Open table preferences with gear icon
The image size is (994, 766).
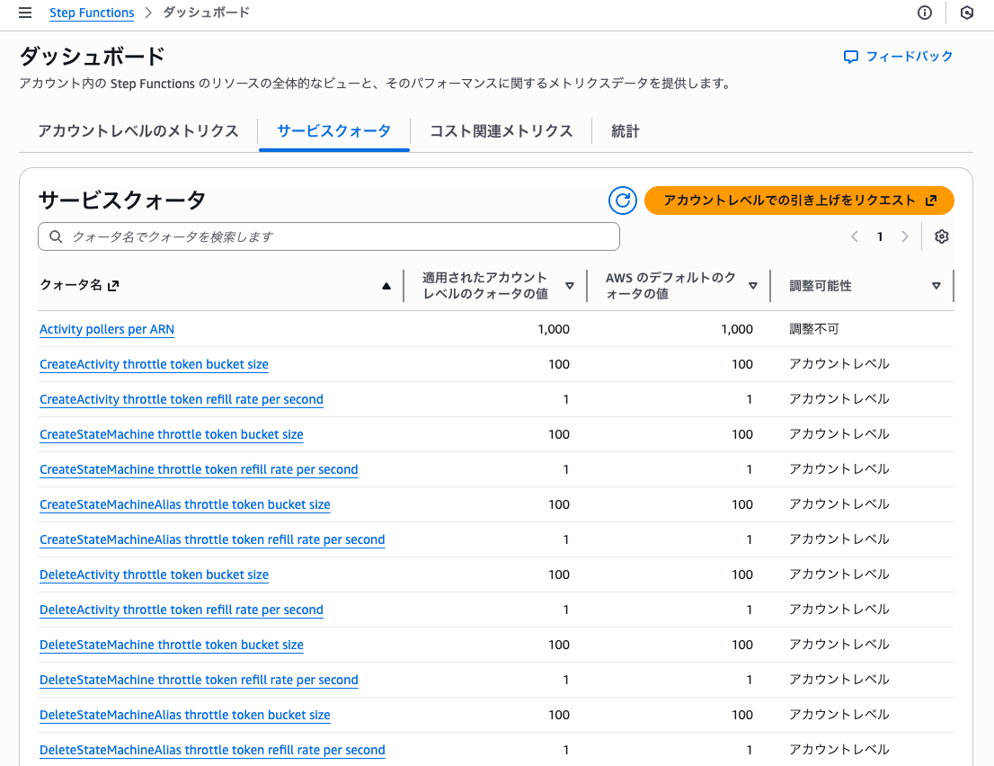[941, 236]
